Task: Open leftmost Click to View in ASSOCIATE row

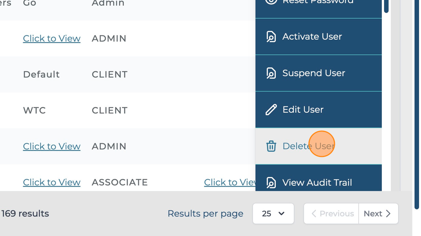Action: pos(51,182)
